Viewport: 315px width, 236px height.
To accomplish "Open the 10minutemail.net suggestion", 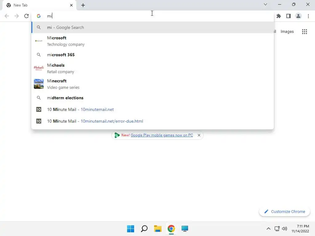I will tap(153, 110).
